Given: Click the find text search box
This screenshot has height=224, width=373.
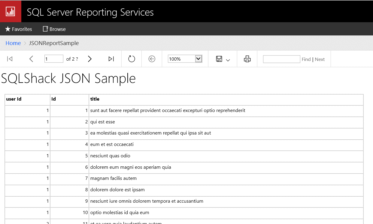Looking at the screenshot, I should [x=281, y=59].
